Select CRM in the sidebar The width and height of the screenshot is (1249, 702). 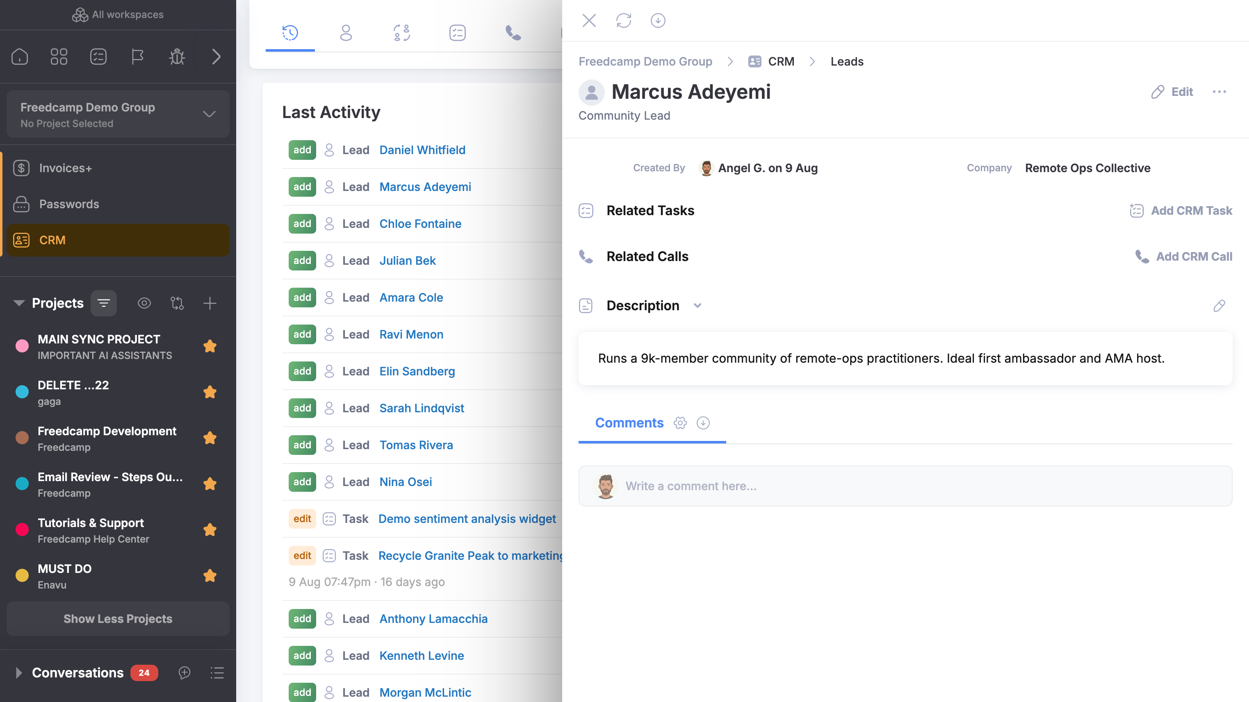click(x=118, y=240)
